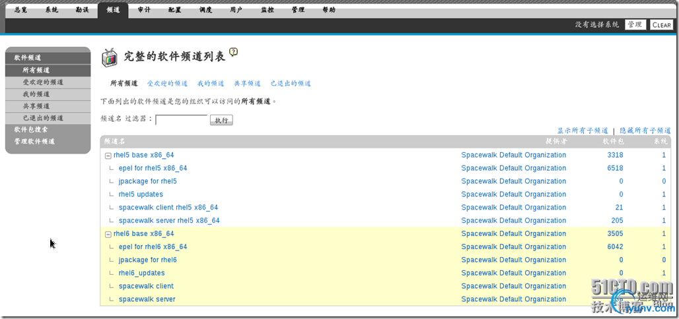Open the 管理 top menu tab
The width and height of the screenshot is (679, 319).
pyautogui.click(x=298, y=10)
